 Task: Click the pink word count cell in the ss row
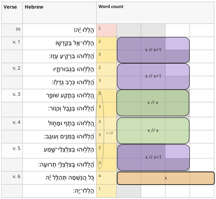coord(106,30)
